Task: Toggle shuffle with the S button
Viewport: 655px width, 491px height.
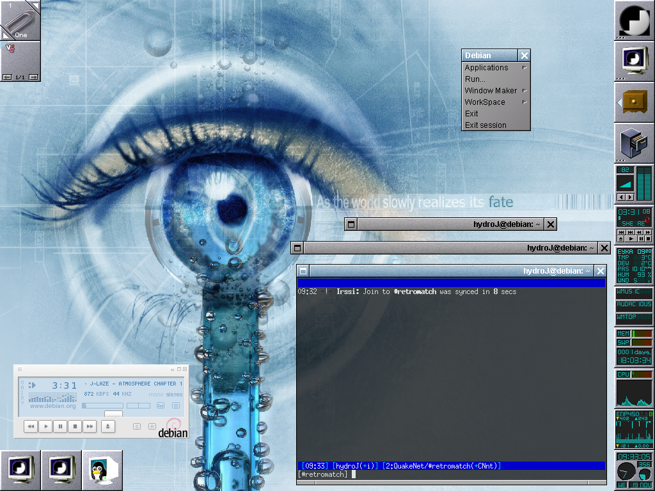Action: (137, 426)
